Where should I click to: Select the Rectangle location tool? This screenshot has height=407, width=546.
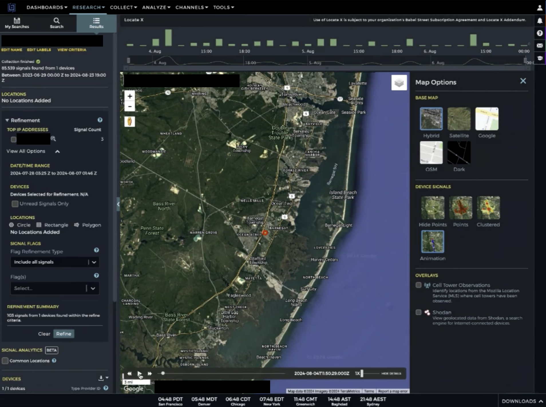coord(52,225)
